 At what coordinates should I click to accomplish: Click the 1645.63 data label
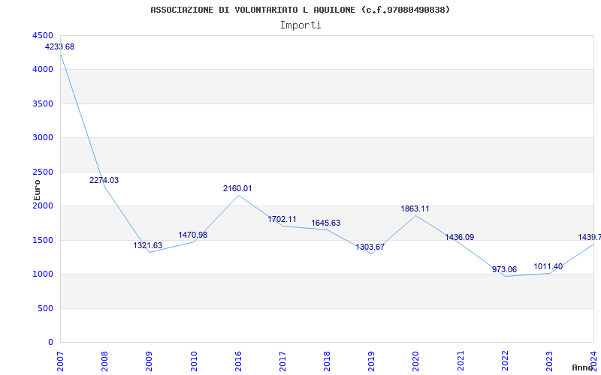(x=326, y=223)
